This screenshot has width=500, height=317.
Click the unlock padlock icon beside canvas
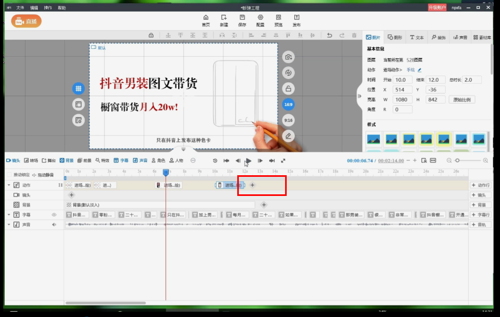(288, 89)
